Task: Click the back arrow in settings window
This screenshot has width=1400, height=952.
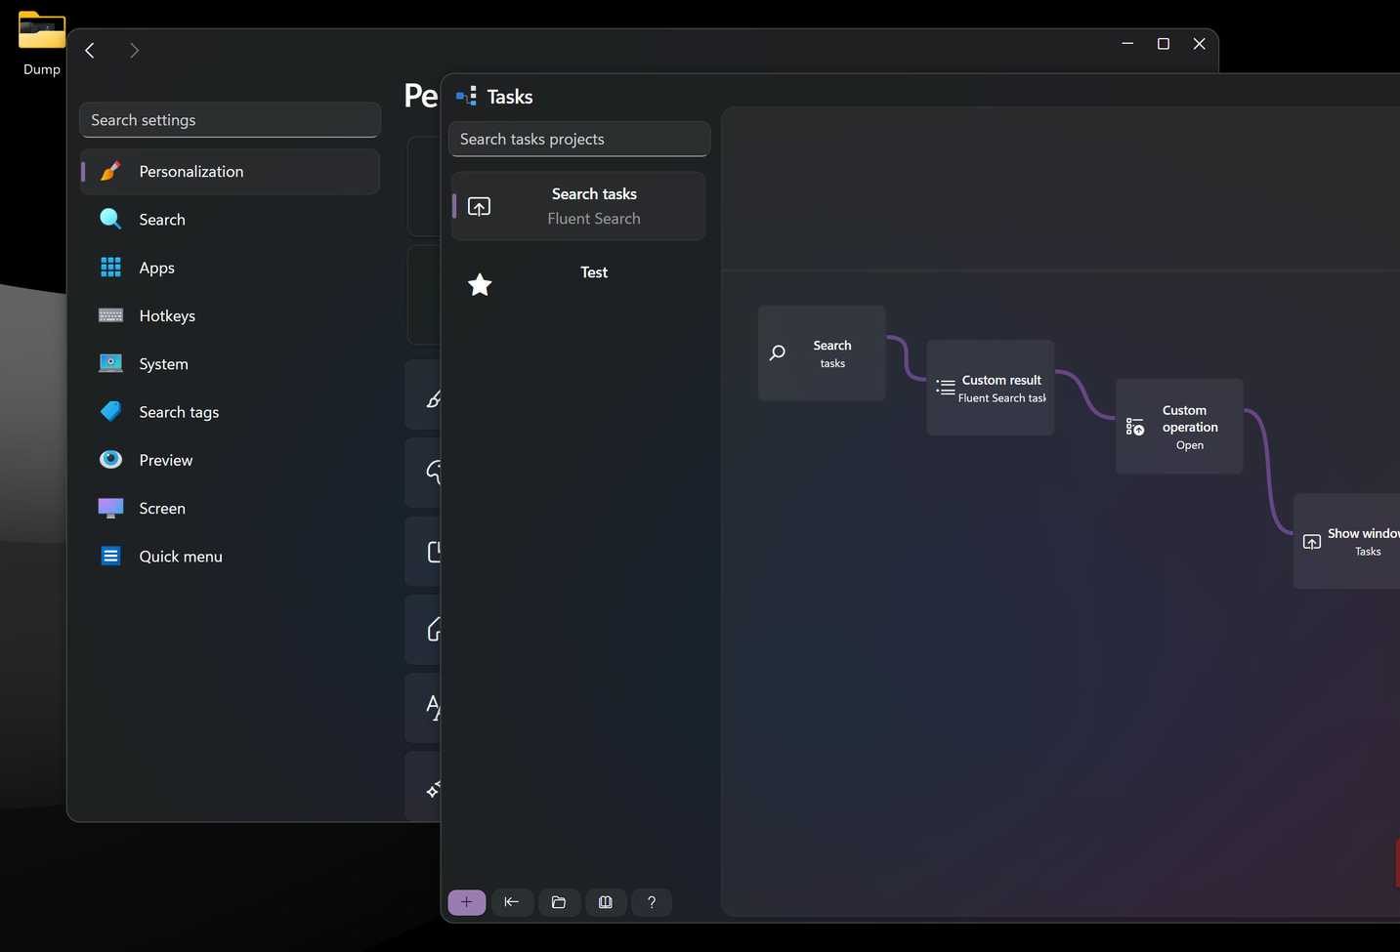Action: point(90,50)
